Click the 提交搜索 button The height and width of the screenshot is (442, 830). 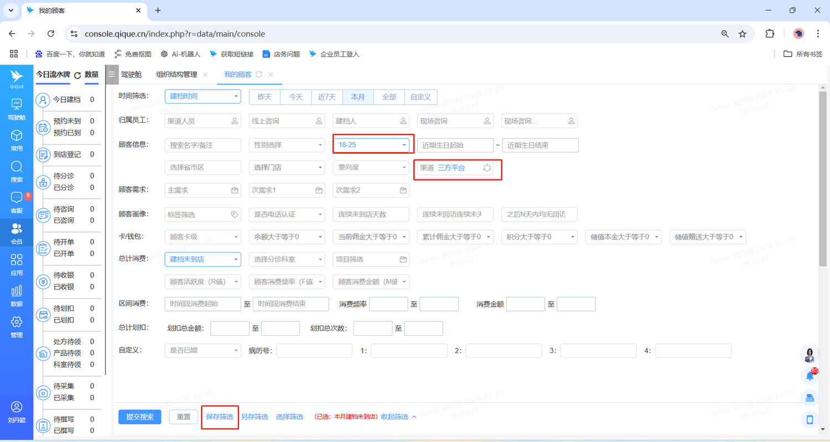(x=139, y=417)
